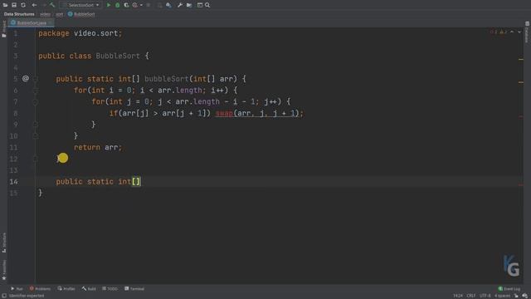Start debugging with the green bug icon
531x299 pixels.
pos(117,5)
